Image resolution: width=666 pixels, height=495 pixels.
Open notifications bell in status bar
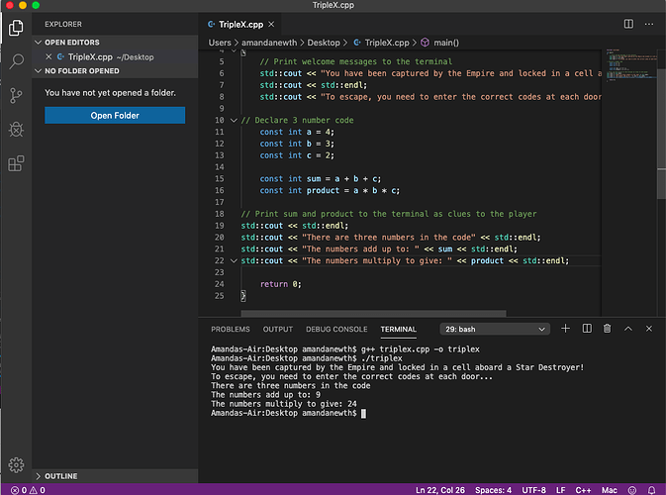[x=651, y=490]
